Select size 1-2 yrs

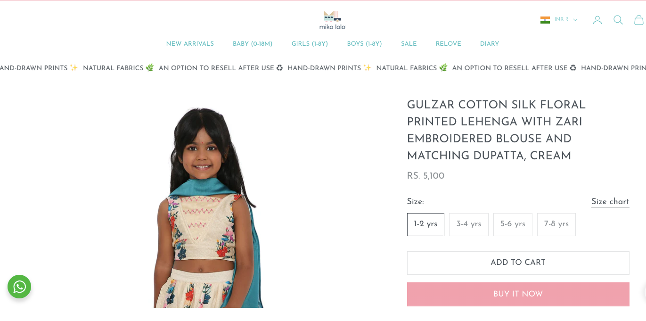425,224
